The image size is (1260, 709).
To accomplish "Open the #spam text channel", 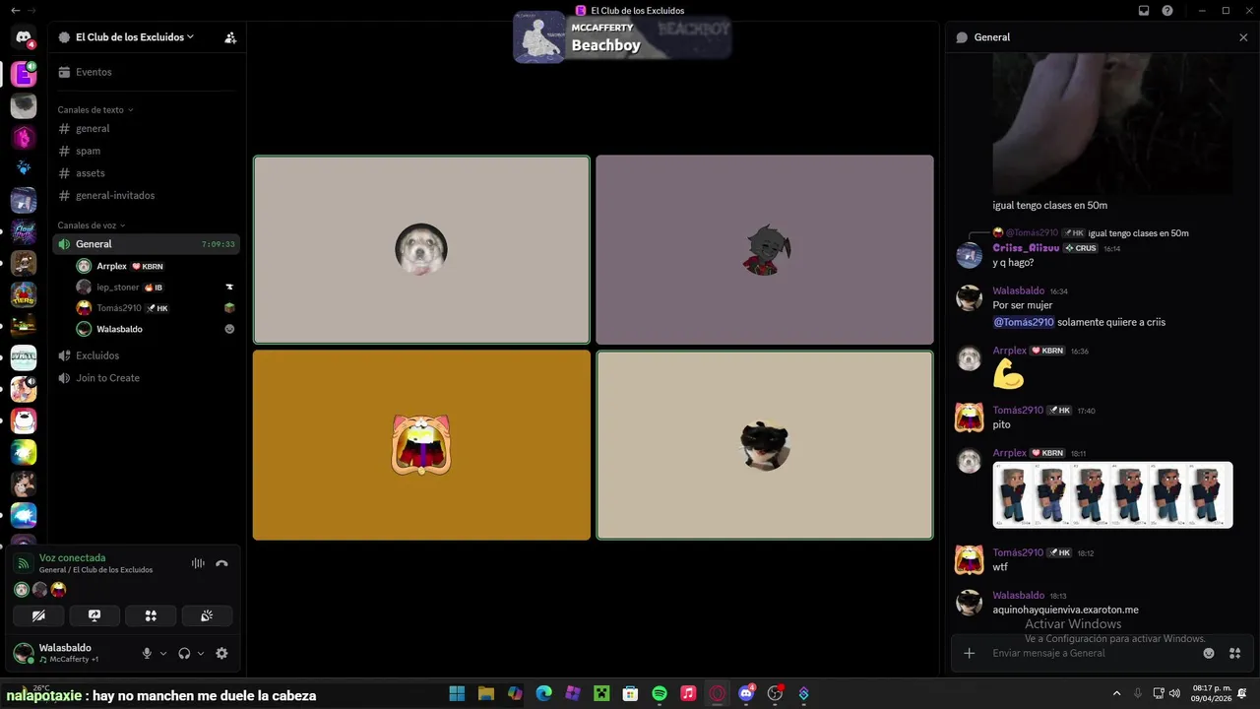I will (148, 151).
